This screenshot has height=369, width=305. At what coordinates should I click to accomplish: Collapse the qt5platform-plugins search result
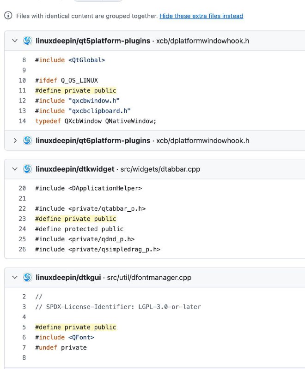point(15,41)
